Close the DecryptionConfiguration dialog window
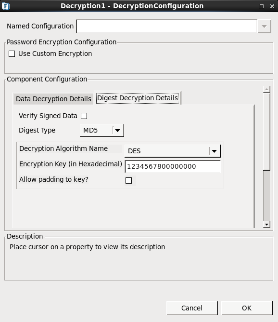278x322 pixels. [x=272, y=6]
